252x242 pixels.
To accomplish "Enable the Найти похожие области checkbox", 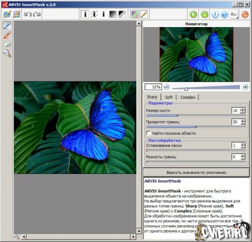I will (x=148, y=133).
